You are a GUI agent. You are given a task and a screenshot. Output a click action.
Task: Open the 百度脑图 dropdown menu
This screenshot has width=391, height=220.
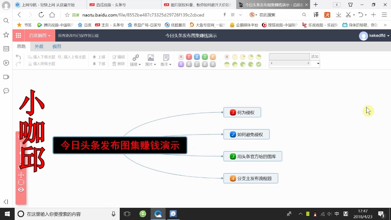pyautogui.click(x=40, y=35)
